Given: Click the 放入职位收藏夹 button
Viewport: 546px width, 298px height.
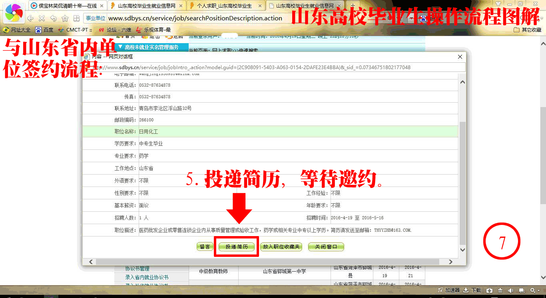Looking at the screenshot, I should [281, 247].
